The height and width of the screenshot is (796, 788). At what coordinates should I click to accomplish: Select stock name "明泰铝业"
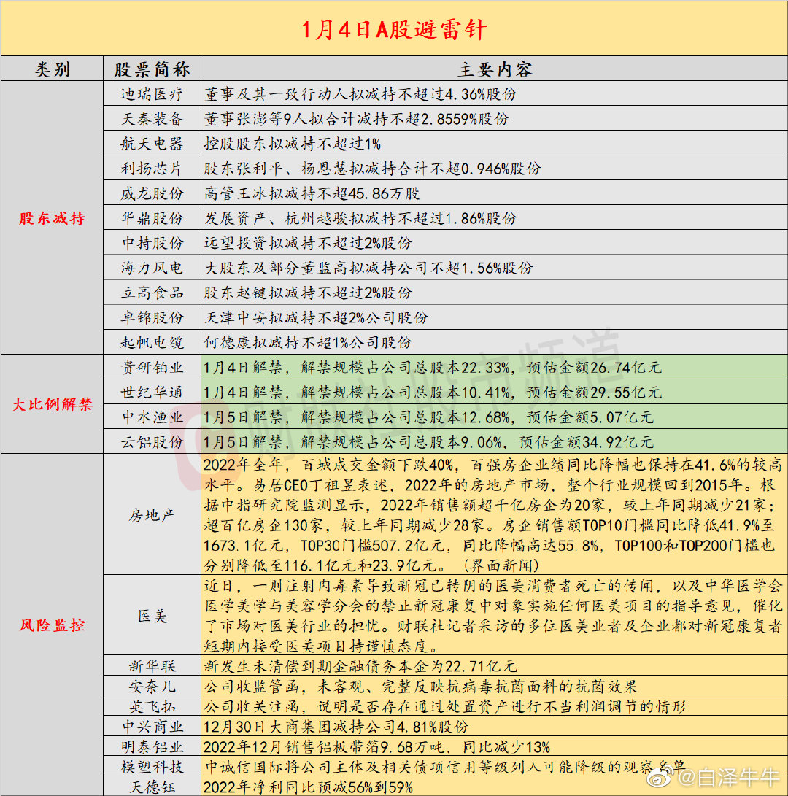point(152,747)
